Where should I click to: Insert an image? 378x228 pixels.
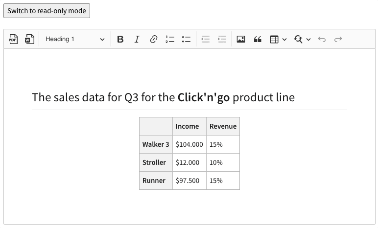(241, 39)
